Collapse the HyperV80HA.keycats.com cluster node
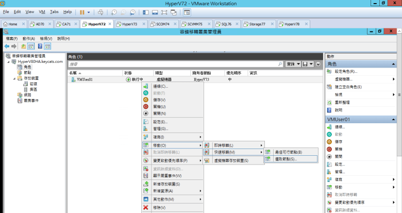 [x=9, y=62]
